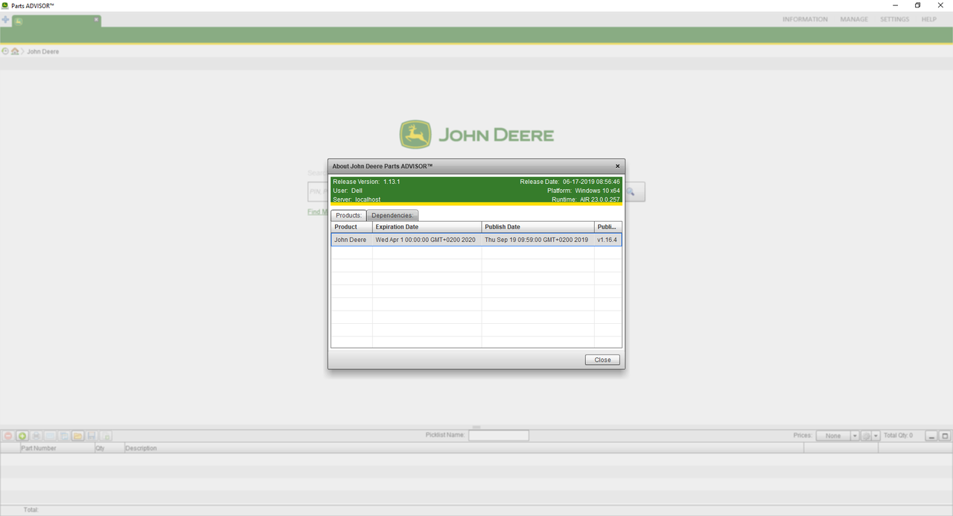Screen dimensions: 953x516
Task: Minimize the picklist panel
Action: coord(931,436)
